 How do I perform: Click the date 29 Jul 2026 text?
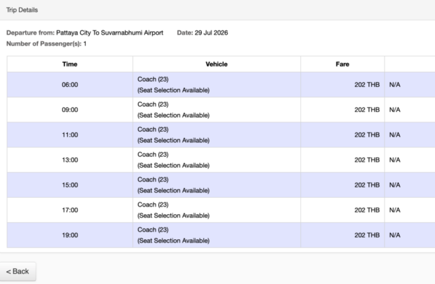click(211, 33)
